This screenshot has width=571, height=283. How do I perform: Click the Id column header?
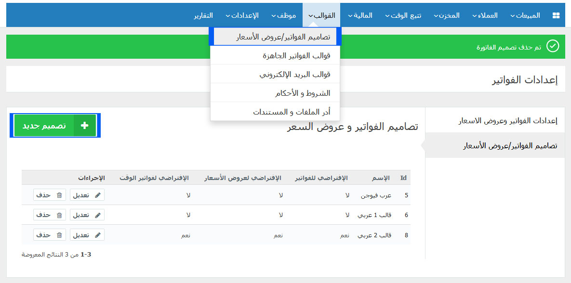(403, 178)
